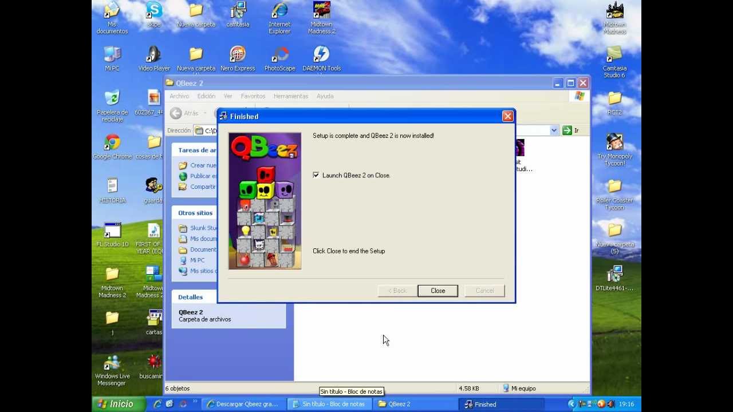Screen dimensions: 733x412
Task: Open Mis documentos desktop icon
Action: (x=112, y=18)
